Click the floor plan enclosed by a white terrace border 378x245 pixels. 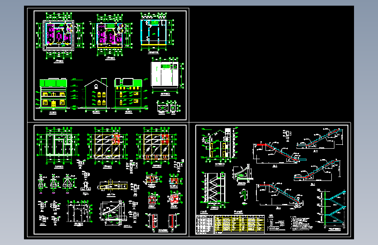click(x=58, y=35)
